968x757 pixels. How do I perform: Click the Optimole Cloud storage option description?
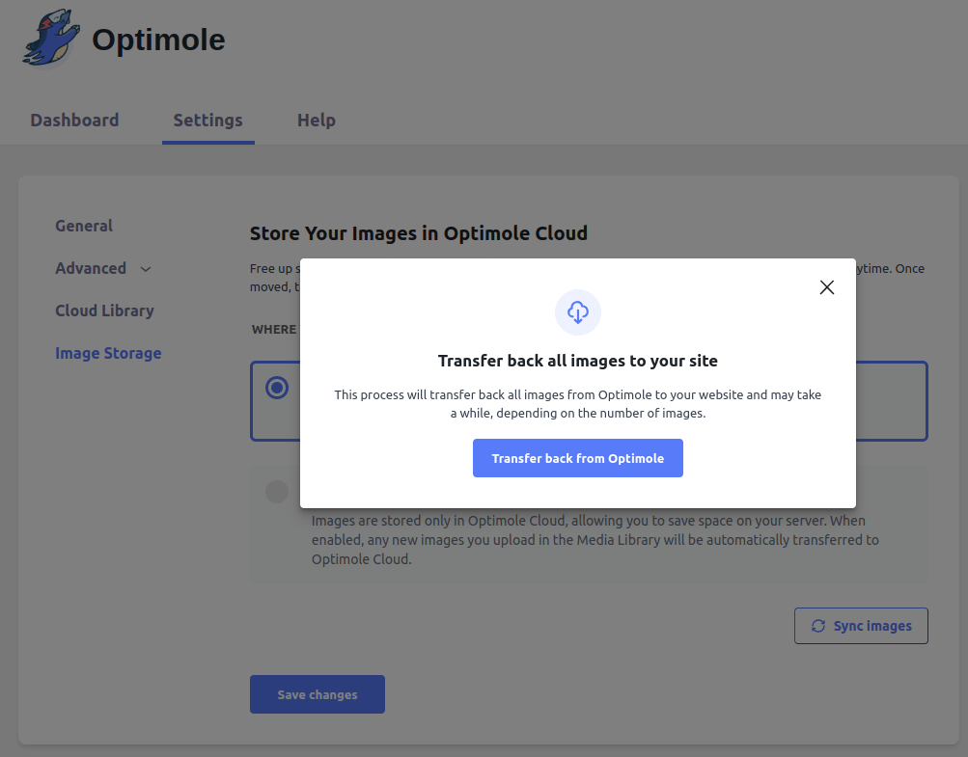(x=595, y=540)
